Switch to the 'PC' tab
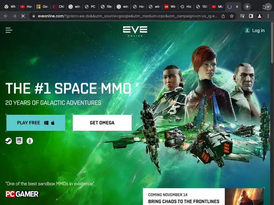274x205 pixels. pos(90,7)
